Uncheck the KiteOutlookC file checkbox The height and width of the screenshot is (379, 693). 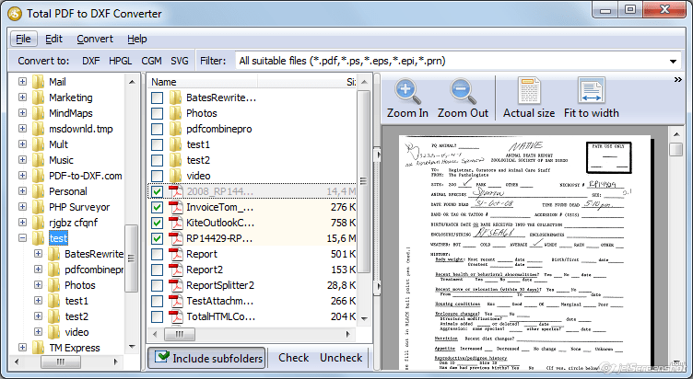click(x=157, y=223)
